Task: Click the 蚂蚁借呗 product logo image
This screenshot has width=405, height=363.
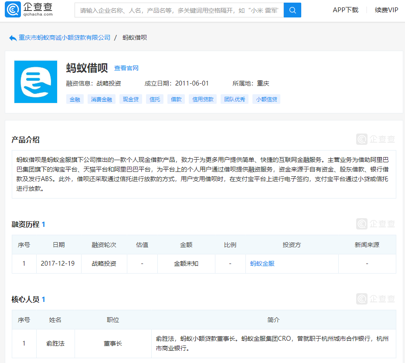Action: coord(36,82)
